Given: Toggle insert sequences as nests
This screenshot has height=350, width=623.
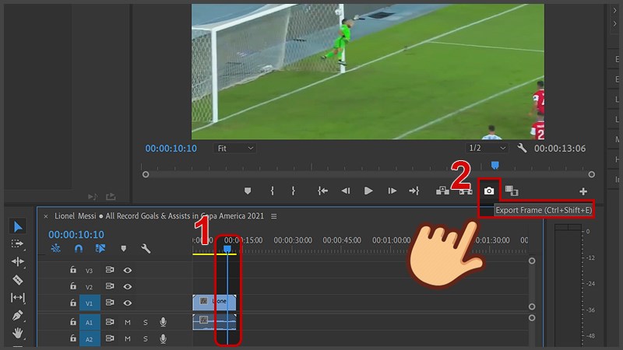Looking at the screenshot, I should pyautogui.click(x=55, y=249).
